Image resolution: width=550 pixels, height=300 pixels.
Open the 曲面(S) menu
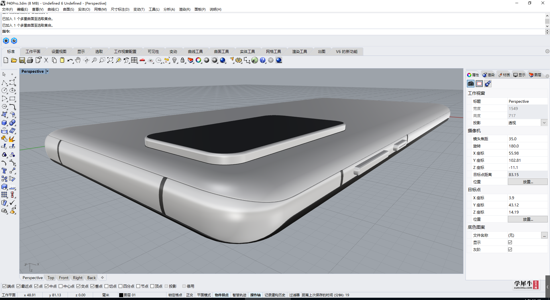[68, 9]
